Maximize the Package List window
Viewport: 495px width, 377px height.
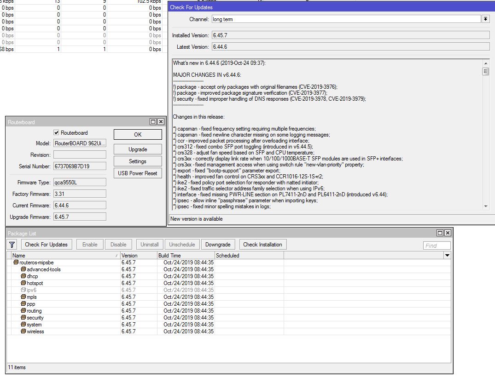pyautogui.click(x=440, y=233)
